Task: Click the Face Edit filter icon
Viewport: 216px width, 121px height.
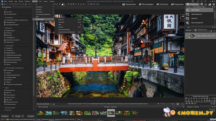Action: (5, 12)
